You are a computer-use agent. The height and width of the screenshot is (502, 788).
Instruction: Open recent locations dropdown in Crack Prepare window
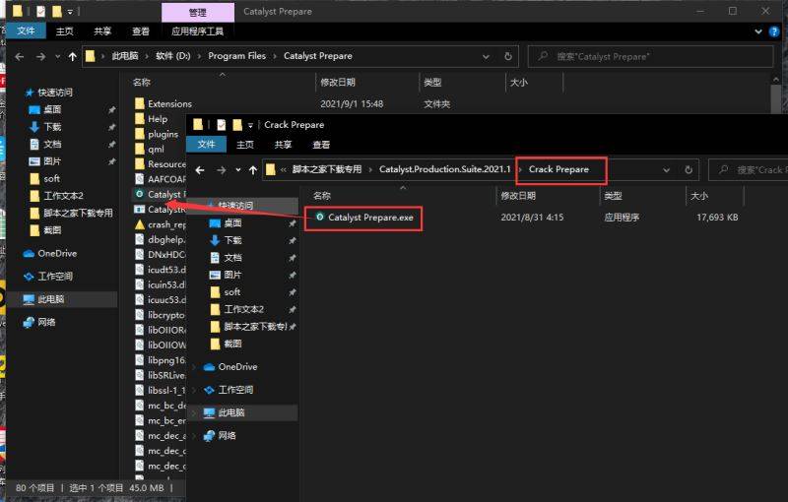(x=235, y=169)
